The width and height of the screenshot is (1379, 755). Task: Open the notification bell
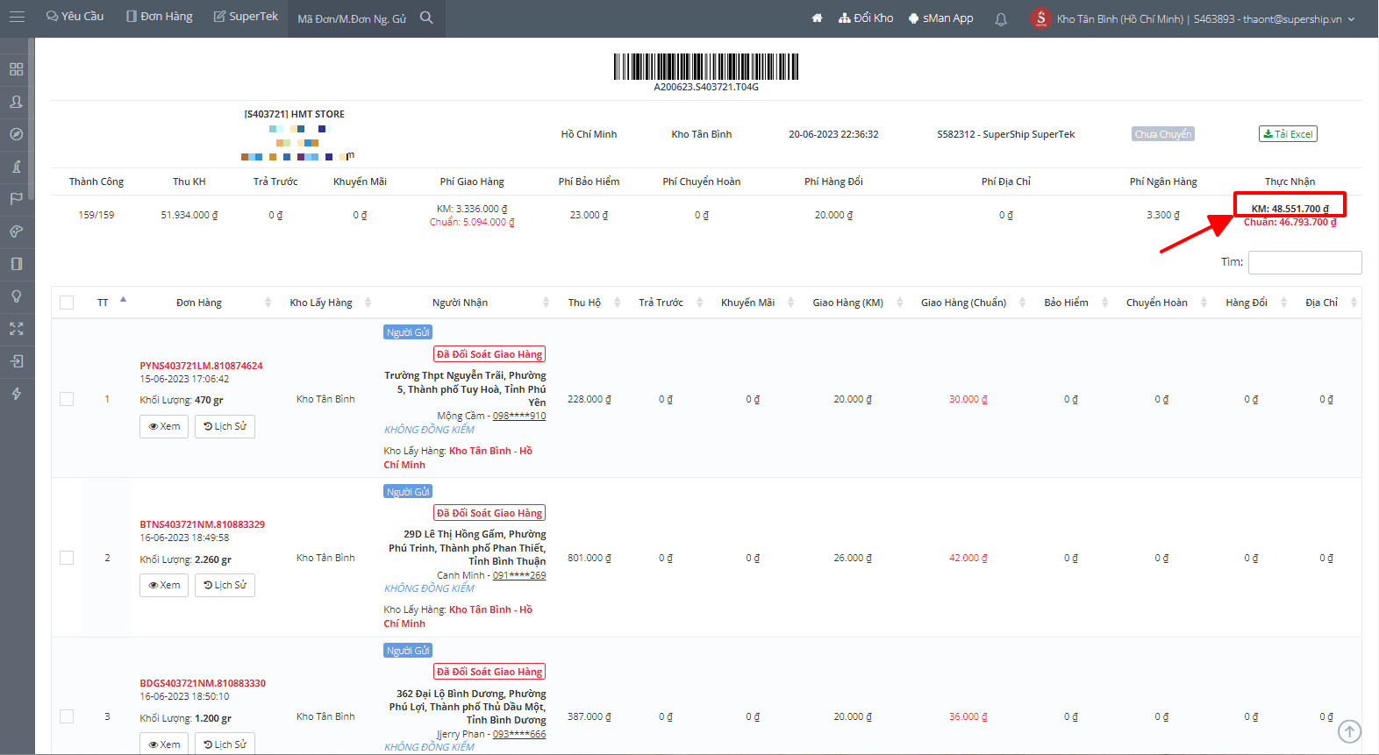point(1001,18)
